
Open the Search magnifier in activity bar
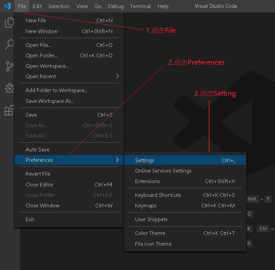(x=9, y=44)
